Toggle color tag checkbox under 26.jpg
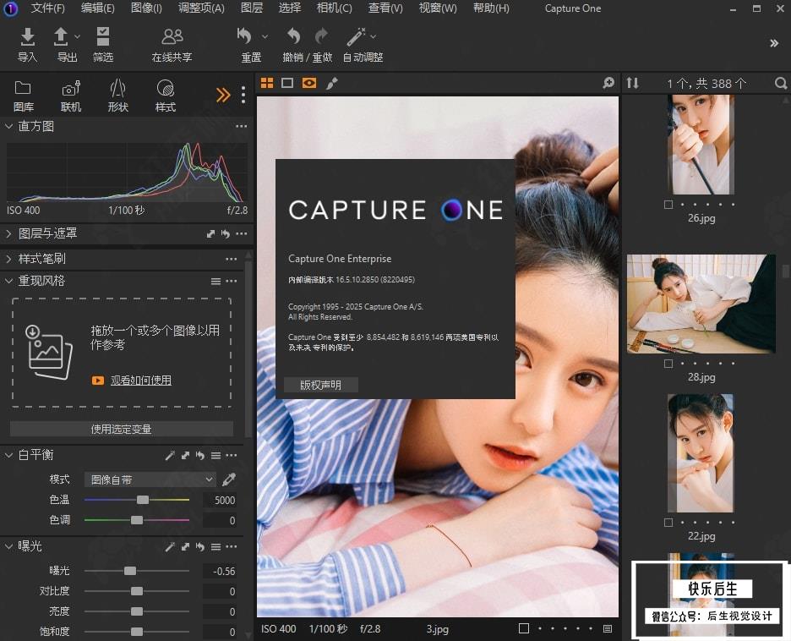Viewport: 791px width, 641px height. pos(668,205)
